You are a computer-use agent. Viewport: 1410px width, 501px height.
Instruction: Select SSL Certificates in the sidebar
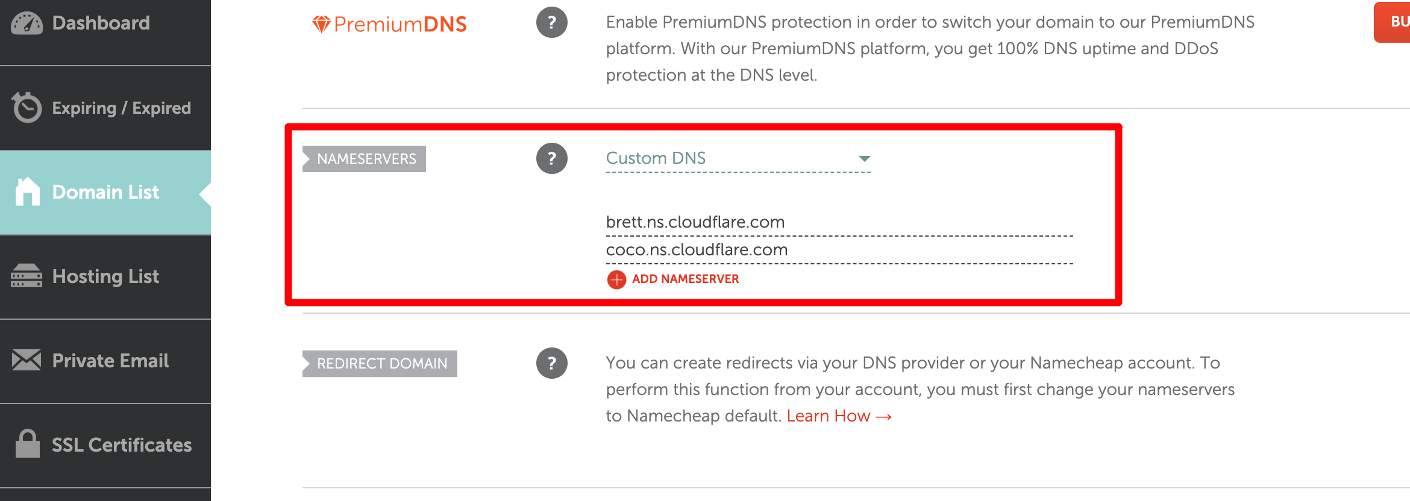click(122, 445)
